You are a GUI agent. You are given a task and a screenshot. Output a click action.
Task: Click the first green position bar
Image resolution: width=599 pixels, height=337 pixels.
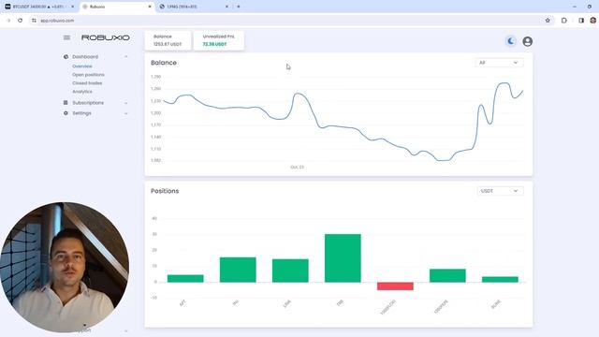click(185, 279)
